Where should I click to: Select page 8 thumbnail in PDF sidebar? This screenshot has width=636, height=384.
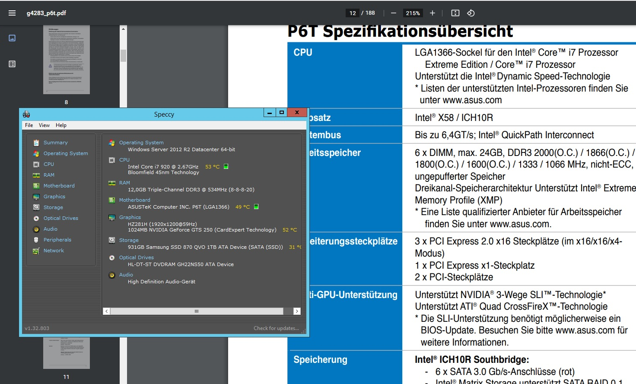click(67, 60)
